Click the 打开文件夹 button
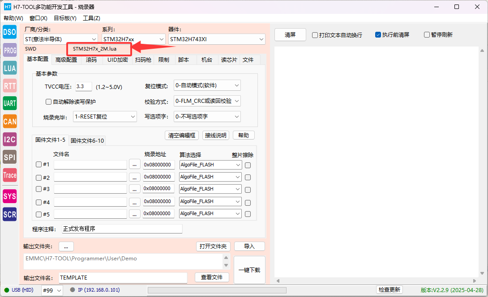This screenshot has width=488, height=297. tap(213, 246)
